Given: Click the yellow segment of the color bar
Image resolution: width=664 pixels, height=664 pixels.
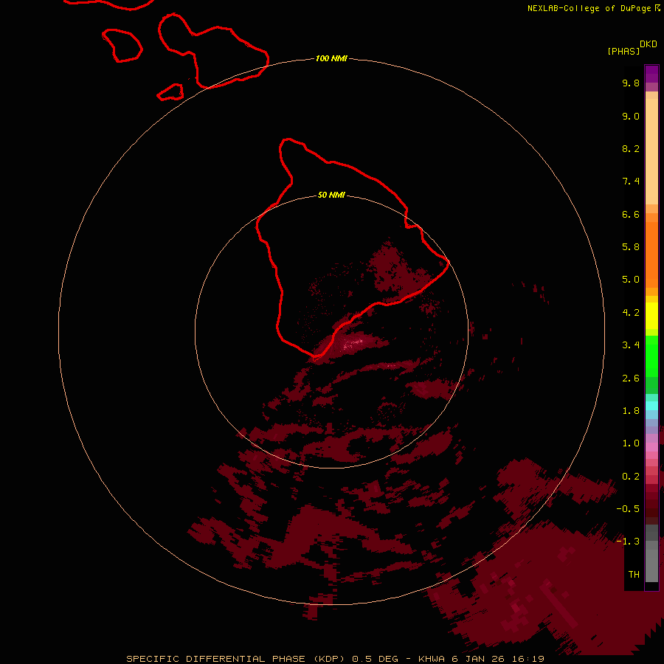Looking at the screenshot, I should [651, 316].
